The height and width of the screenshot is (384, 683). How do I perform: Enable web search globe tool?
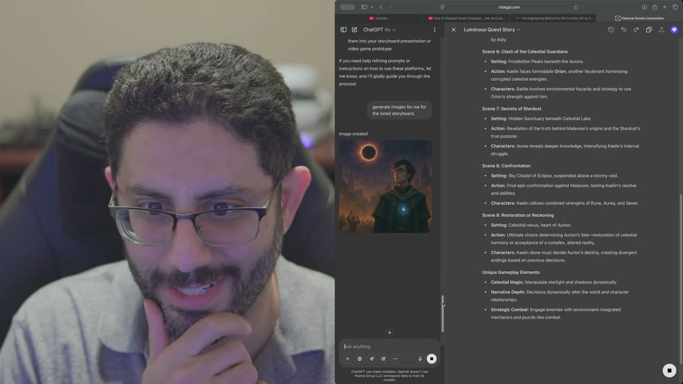(360, 359)
